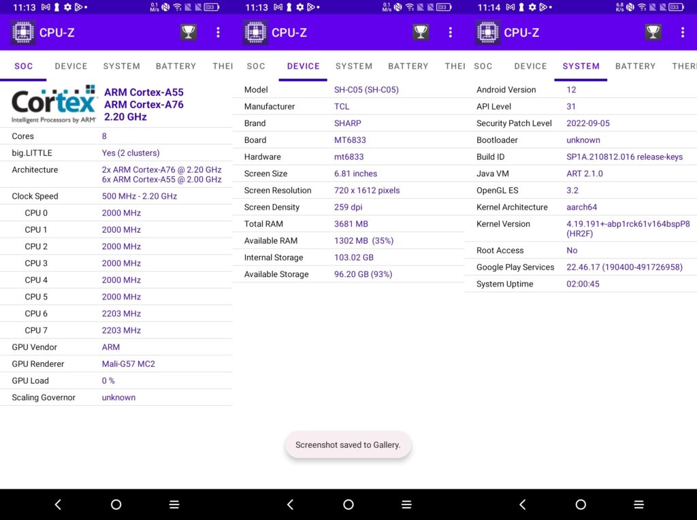Click the Manufacturer value "TCL"
Image resolution: width=697 pixels, height=520 pixels.
[342, 106]
